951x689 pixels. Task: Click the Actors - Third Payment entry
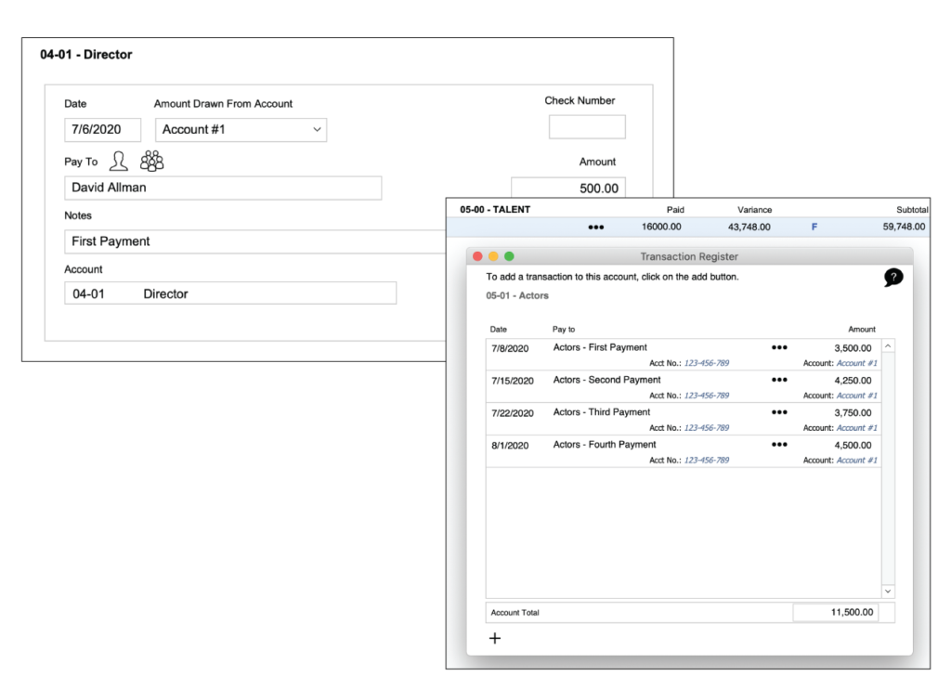click(602, 412)
